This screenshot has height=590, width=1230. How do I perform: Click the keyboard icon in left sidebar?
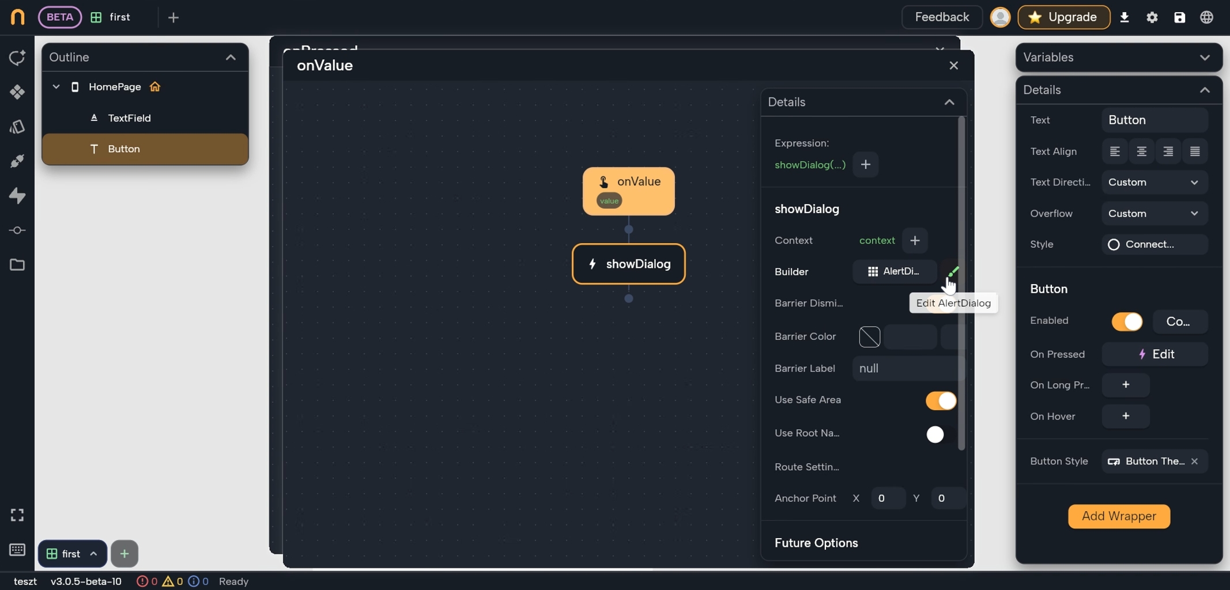click(x=17, y=550)
